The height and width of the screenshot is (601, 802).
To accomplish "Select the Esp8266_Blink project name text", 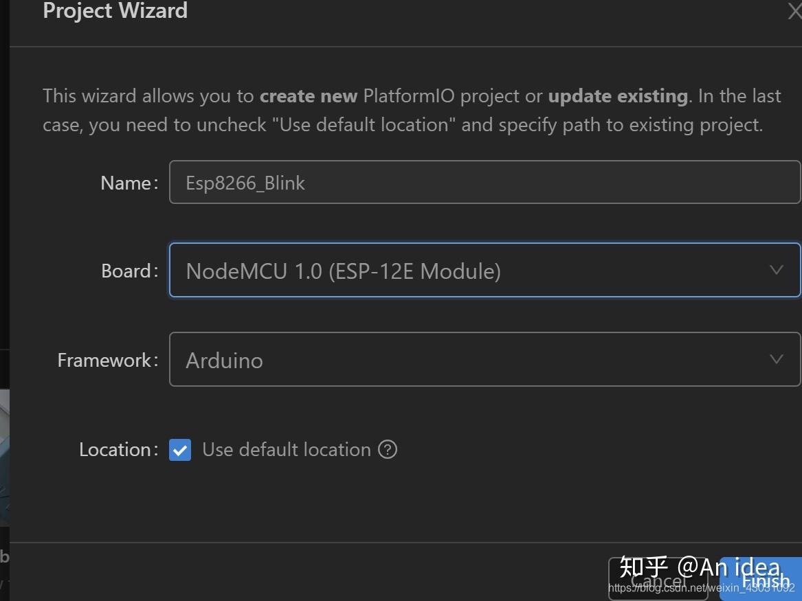I will tap(245, 182).
